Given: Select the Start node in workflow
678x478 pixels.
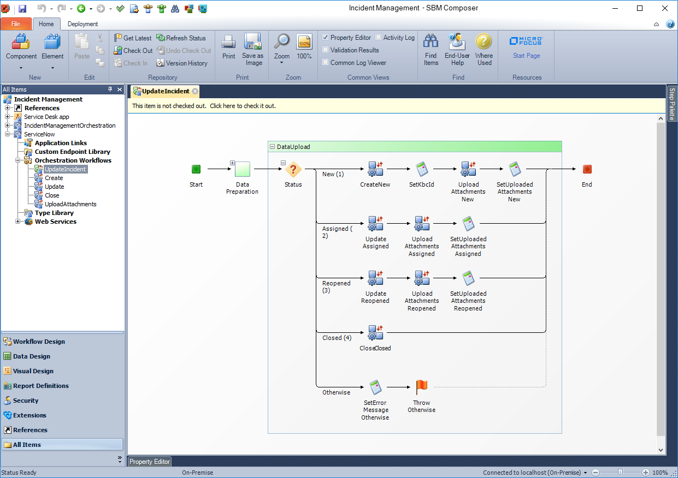Looking at the screenshot, I should coord(196,170).
